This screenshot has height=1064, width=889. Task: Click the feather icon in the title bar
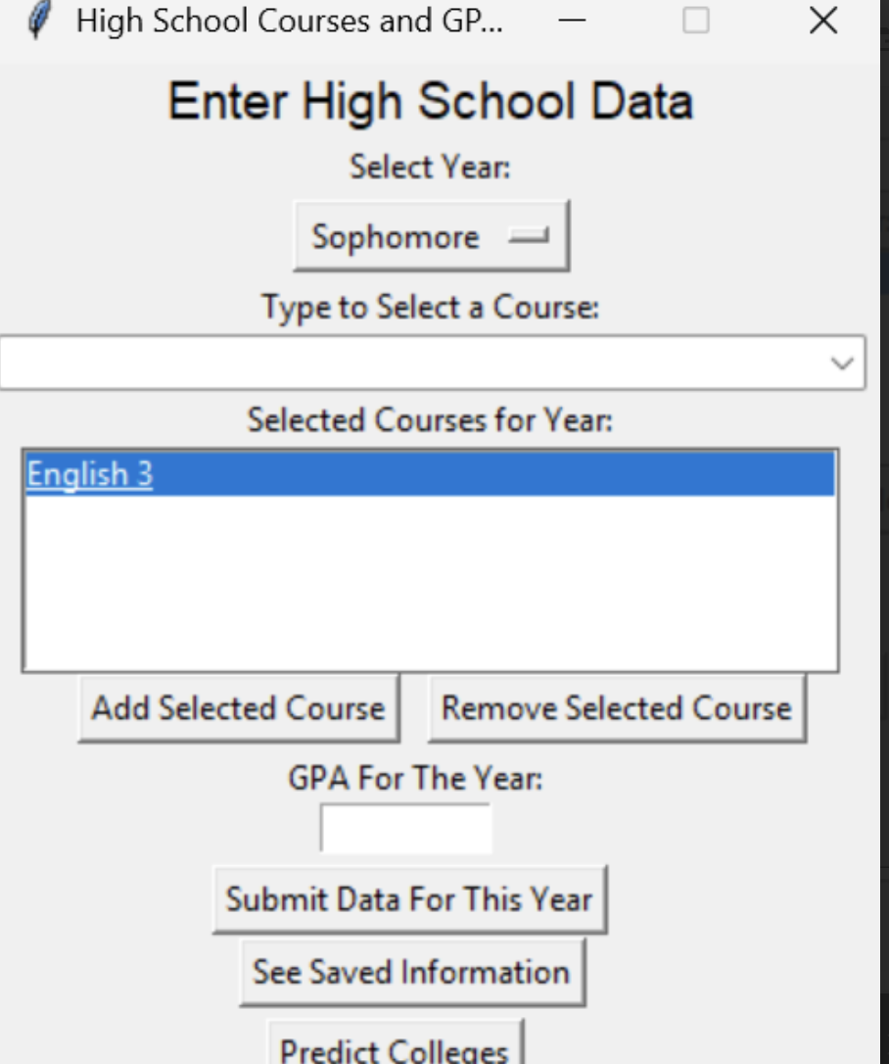click(x=40, y=21)
